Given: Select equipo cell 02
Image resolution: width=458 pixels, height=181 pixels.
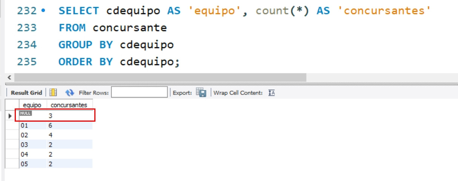Looking at the screenshot, I should (x=32, y=135).
